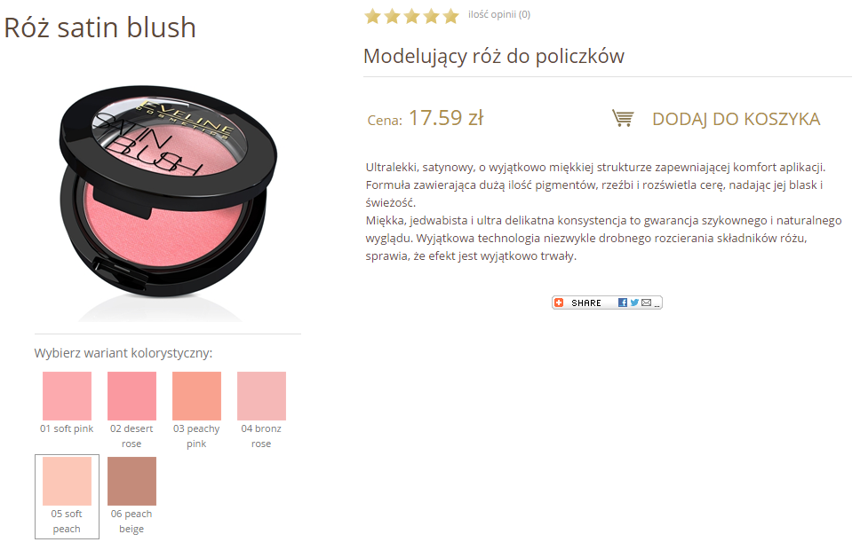Click the Twitter share icon
Viewport: 860px width, 550px height.
pyautogui.click(x=634, y=302)
